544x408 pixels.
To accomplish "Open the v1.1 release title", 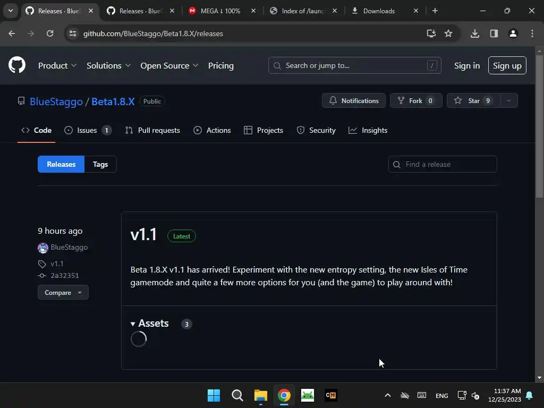I will click(x=143, y=234).
